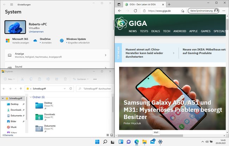The width and height of the screenshot is (229, 146).
Task: Select the Dokumente folder in Explorer content
Action: tap(45, 129)
